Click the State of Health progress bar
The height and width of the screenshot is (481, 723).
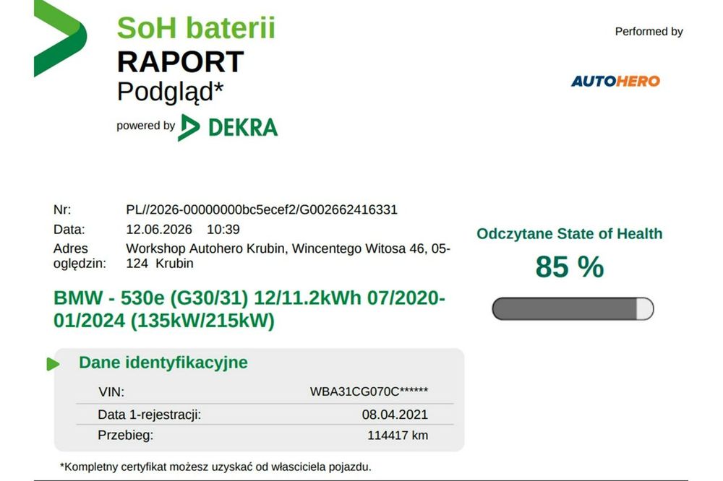coord(573,308)
